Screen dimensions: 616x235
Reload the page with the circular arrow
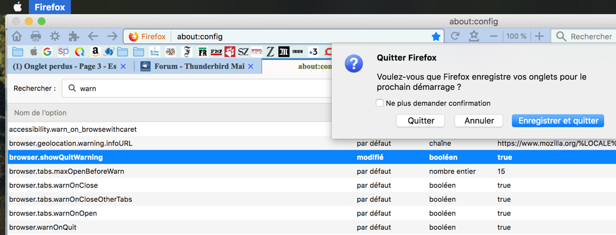pyautogui.click(x=455, y=36)
